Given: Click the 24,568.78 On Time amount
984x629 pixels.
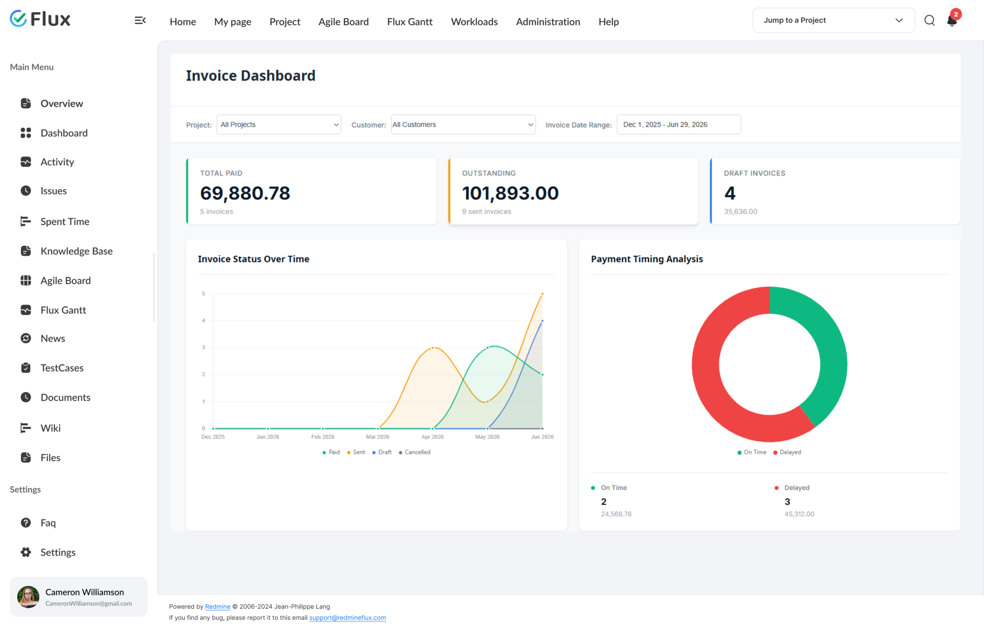Looking at the screenshot, I should (x=616, y=514).
